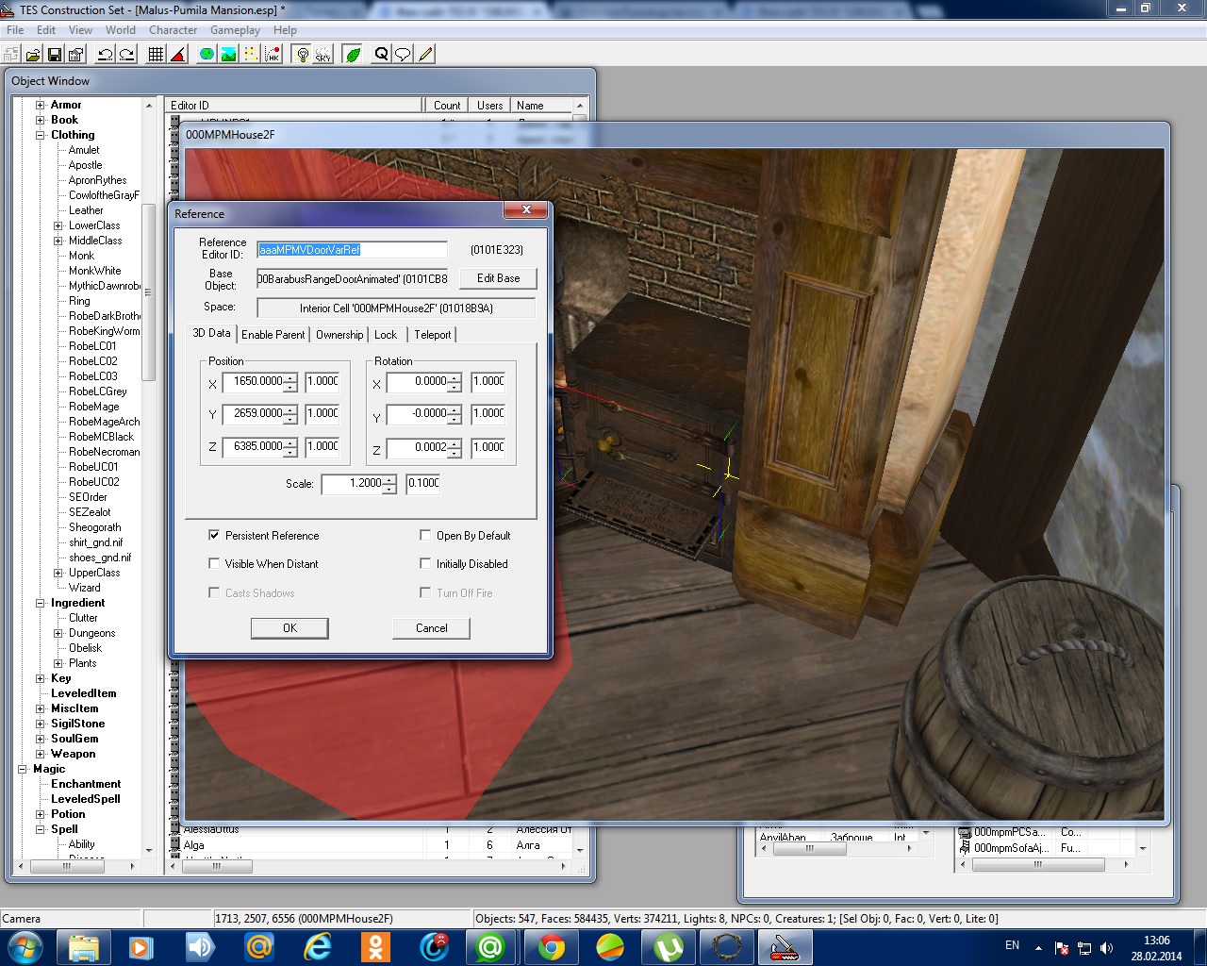
Task: Open uTorrent from the taskbar
Action: [x=669, y=947]
